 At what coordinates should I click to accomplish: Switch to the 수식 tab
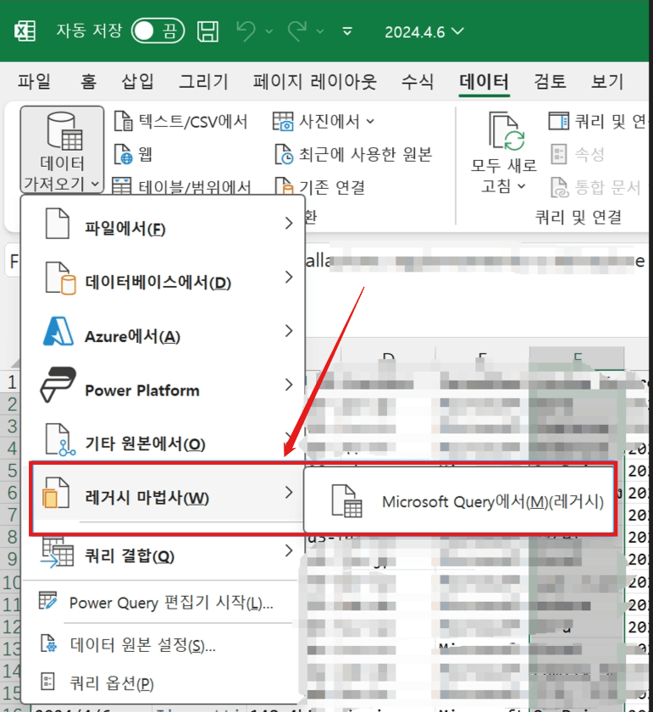pyautogui.click(x=418, y=81)
